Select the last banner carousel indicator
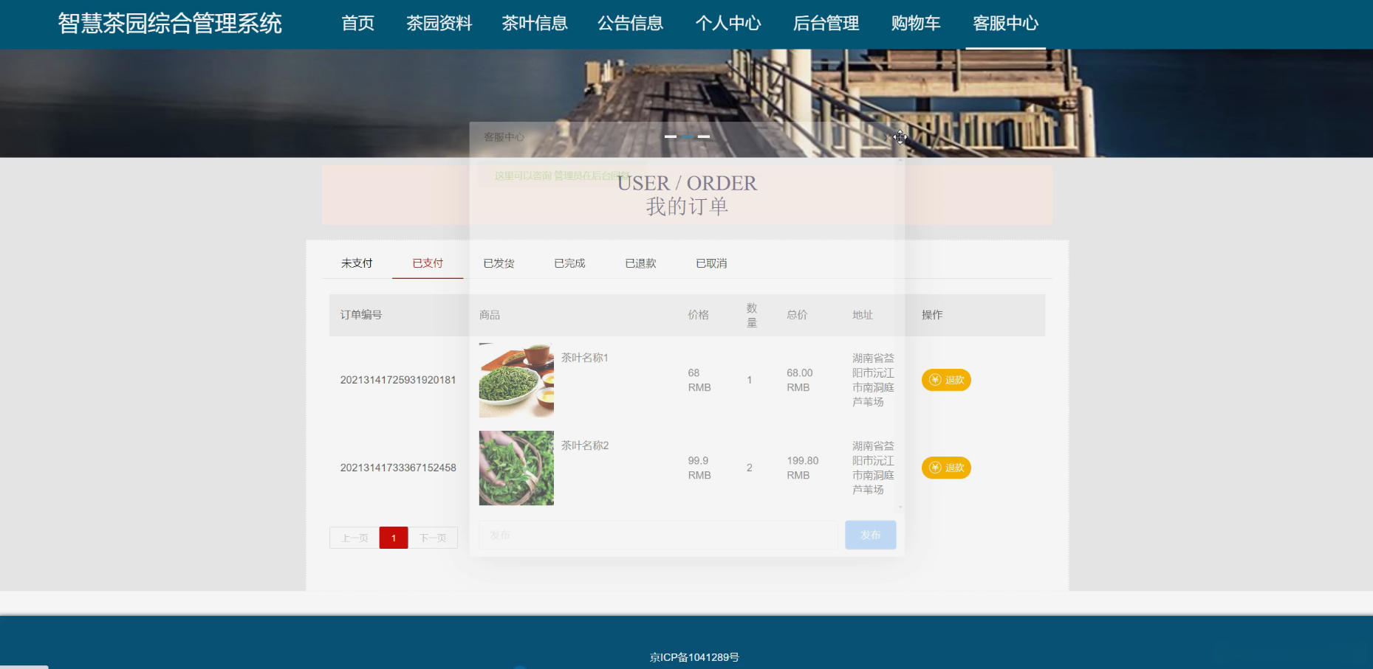The image size is (1373, 669). click(704, 136)
